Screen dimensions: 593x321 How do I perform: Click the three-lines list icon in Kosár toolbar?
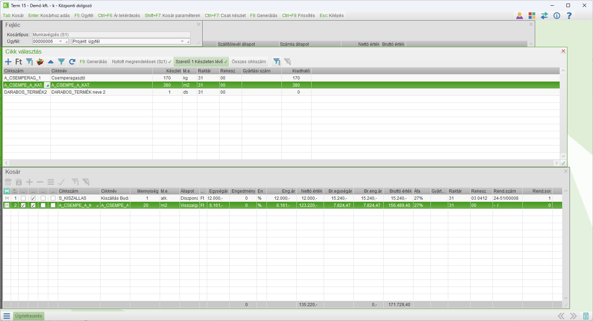click(x=51, y=182)
